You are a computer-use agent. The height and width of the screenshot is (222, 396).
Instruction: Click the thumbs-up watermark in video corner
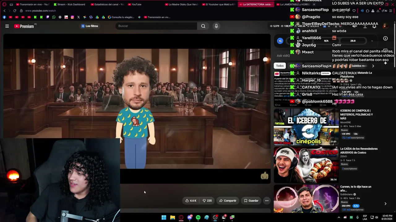pos(264,176)
